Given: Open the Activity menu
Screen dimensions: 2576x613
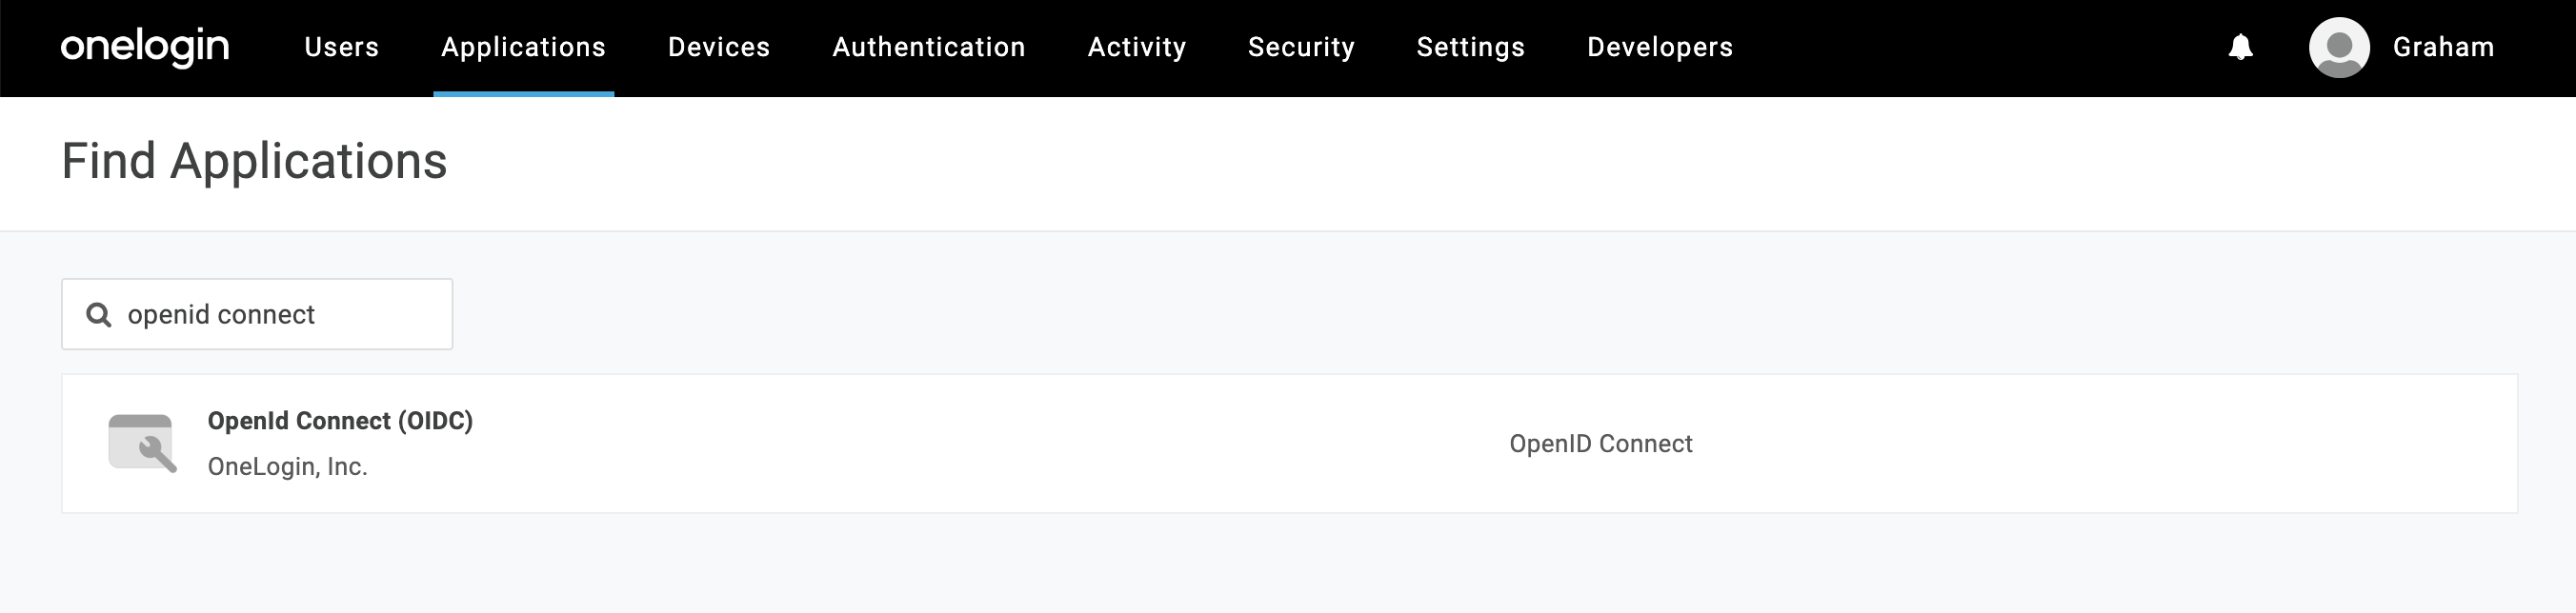Looking at the screenshot, I should pyautogui.click(x=1137, y=47).
